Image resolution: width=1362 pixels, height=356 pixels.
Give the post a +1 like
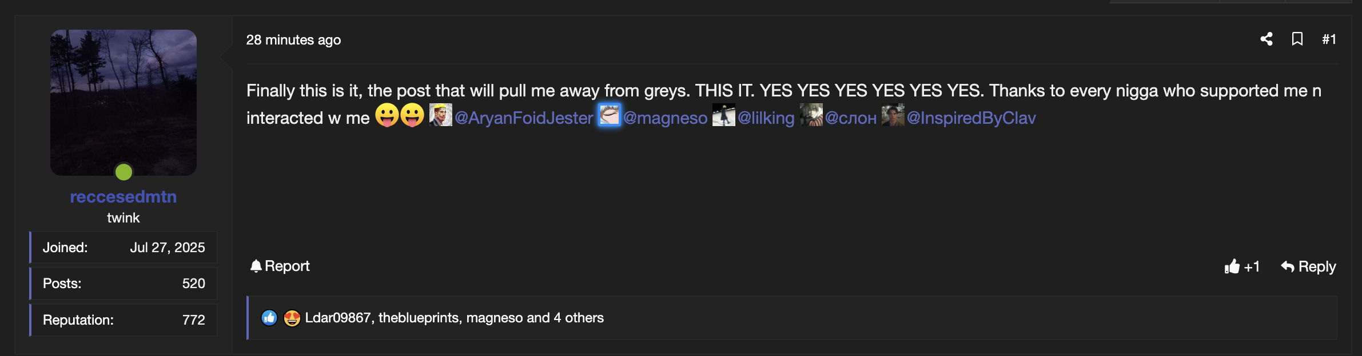tap(1241, 266)
